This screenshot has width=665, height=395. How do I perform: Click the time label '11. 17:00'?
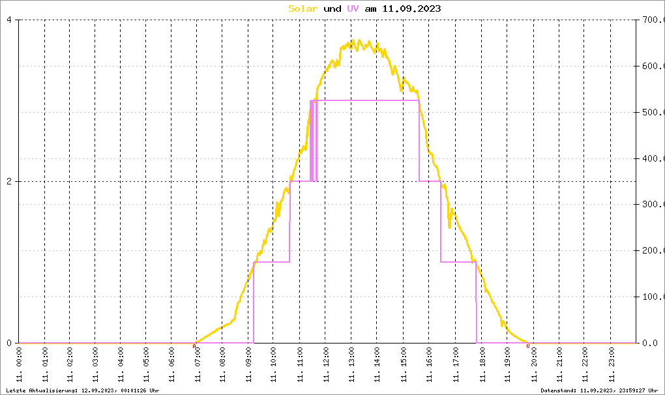coord(456,364)
